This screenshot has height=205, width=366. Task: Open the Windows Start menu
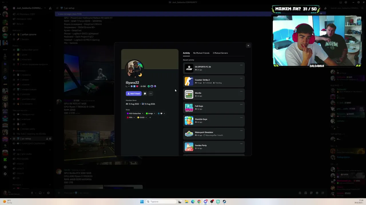[142, 202]
